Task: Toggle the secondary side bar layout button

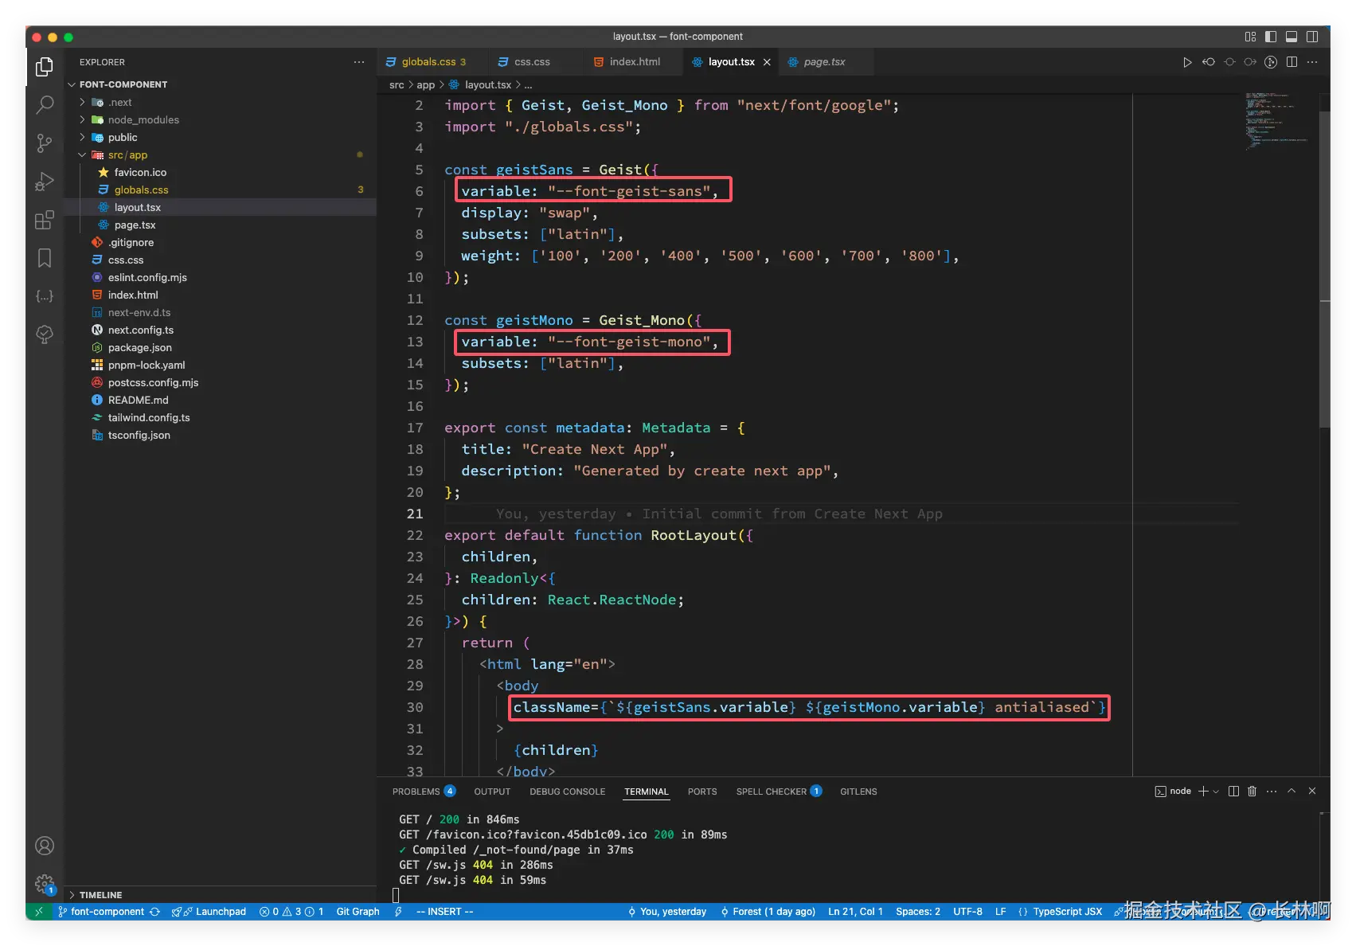Action: click(x=1312, y=37)
